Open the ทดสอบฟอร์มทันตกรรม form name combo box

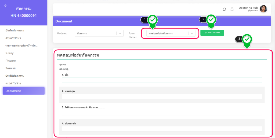pyautogui.click(x=167, y=33)
